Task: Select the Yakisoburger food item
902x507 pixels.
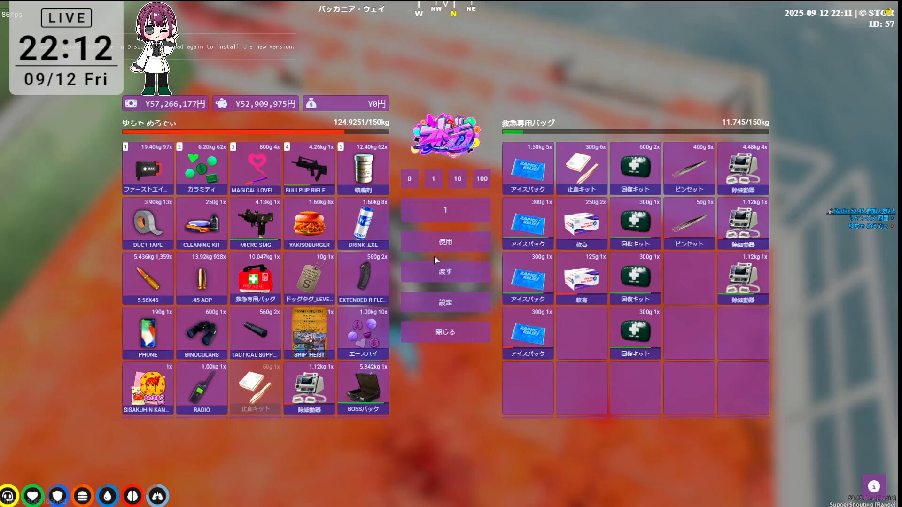Action: click(309, 223)
